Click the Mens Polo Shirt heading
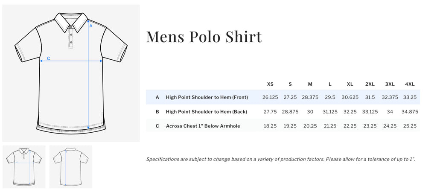 pos(204,37)
